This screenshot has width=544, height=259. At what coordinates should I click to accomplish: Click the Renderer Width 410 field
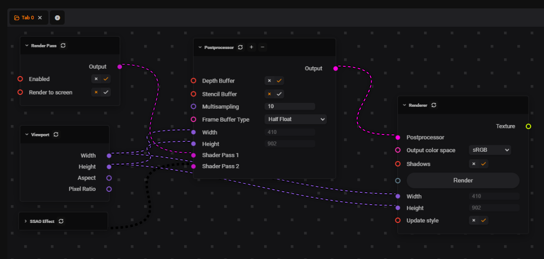pyautogui.click(x=494, y=196)
